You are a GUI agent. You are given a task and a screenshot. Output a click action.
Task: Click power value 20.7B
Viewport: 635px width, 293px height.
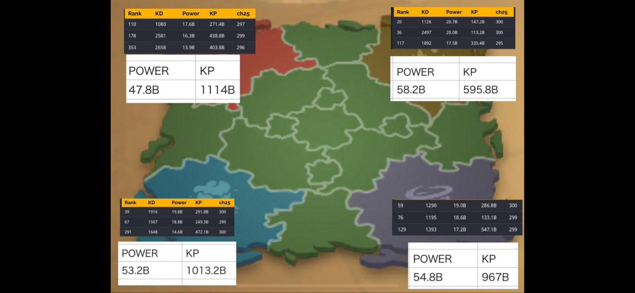[452, 22]
